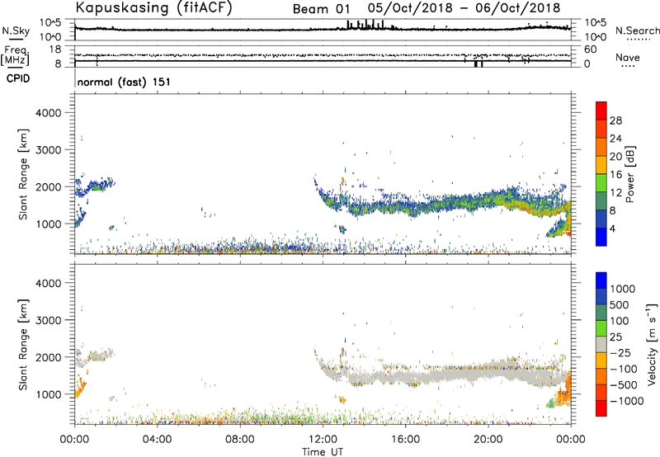Image resolution: width=660 pixels, height=457 pixels.
Task: Click the '1000' tick on velocity scale
Action: tap(623, 289)
